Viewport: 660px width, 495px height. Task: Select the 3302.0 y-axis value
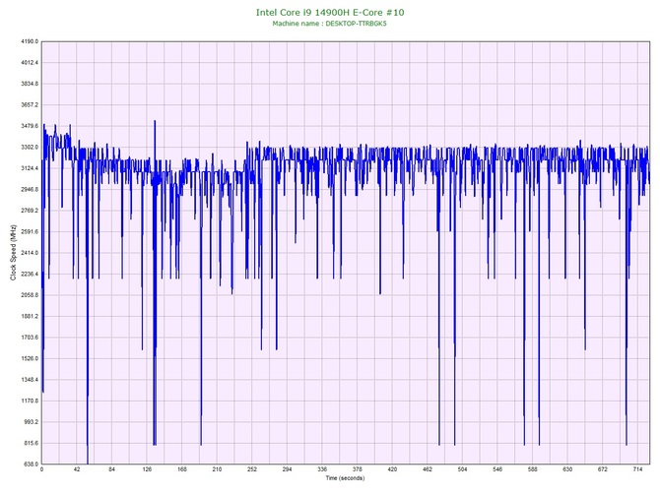[30, 148]
